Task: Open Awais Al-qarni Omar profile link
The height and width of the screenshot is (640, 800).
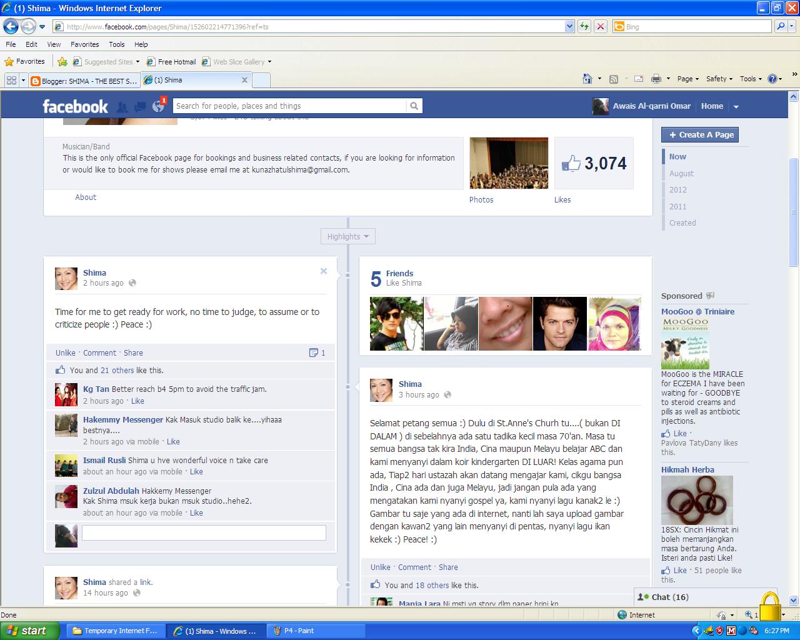Action: click(651, 106)
